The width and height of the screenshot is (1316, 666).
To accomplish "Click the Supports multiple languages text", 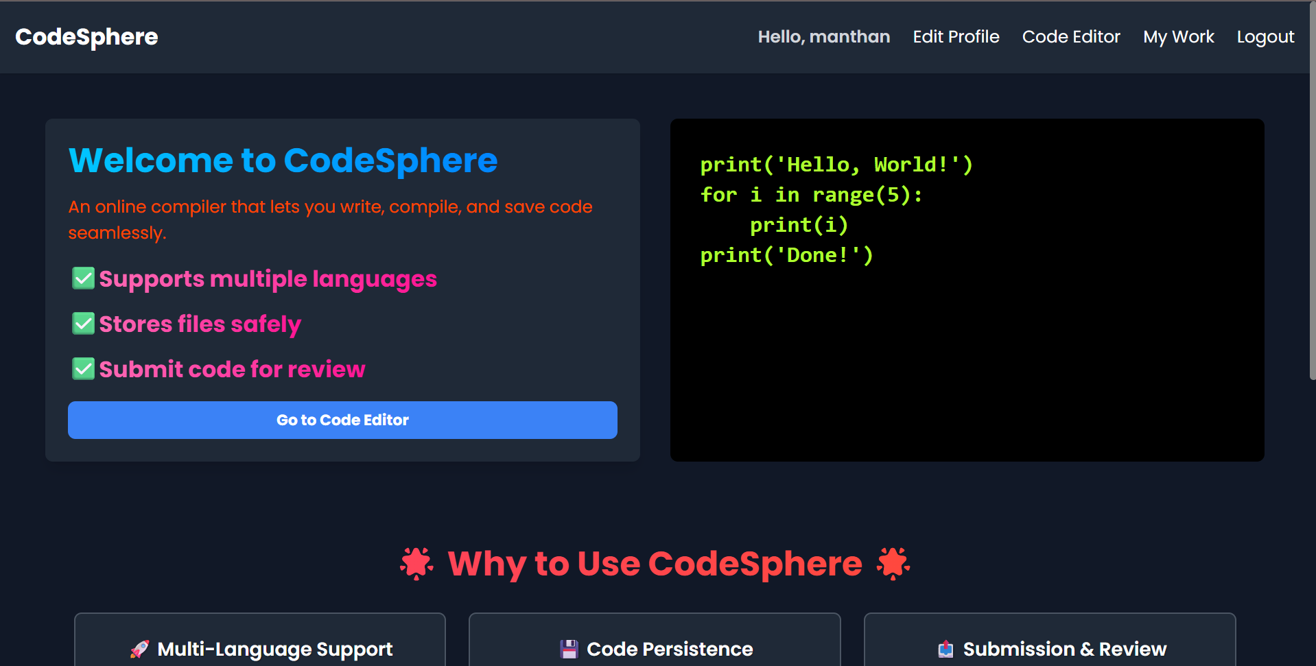I will pyautogui.click(x=268, y=279).
